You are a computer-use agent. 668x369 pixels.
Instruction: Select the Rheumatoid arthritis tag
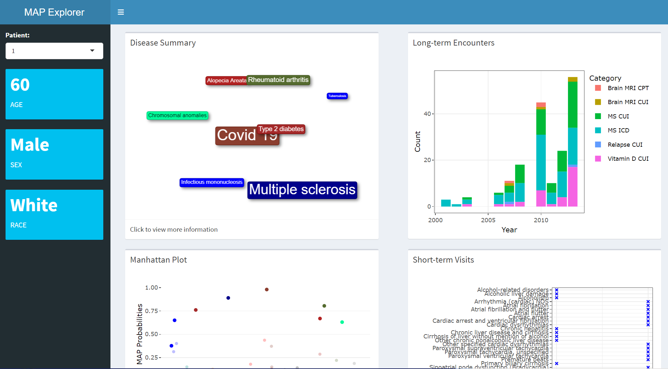pyautogui.click(x=278, y=80)
